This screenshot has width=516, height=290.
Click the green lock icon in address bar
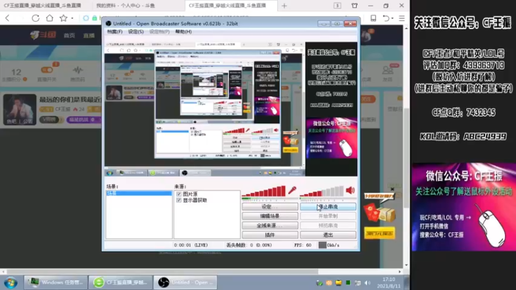[x=95, y=19]
